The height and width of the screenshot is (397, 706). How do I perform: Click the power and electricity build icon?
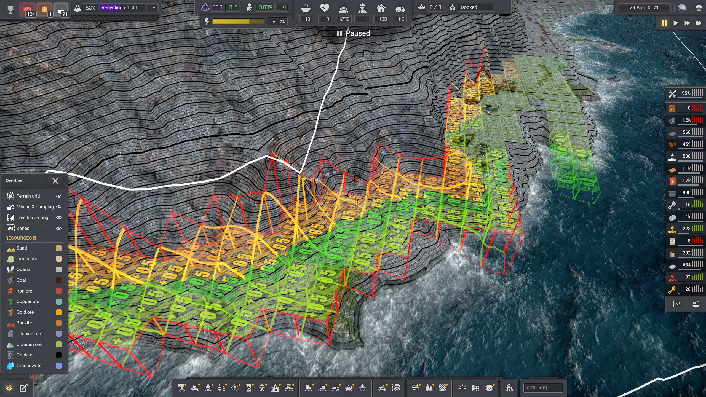tap(235, 388)
